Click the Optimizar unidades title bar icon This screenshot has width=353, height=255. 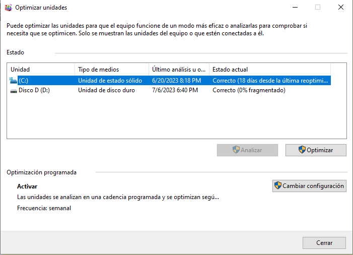coord(8,8)
